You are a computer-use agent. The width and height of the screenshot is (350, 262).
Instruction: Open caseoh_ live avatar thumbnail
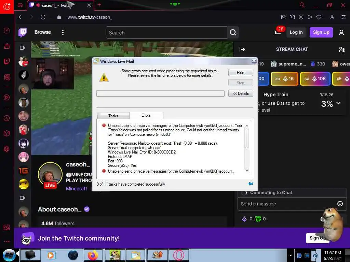click(x=50, y=175)
